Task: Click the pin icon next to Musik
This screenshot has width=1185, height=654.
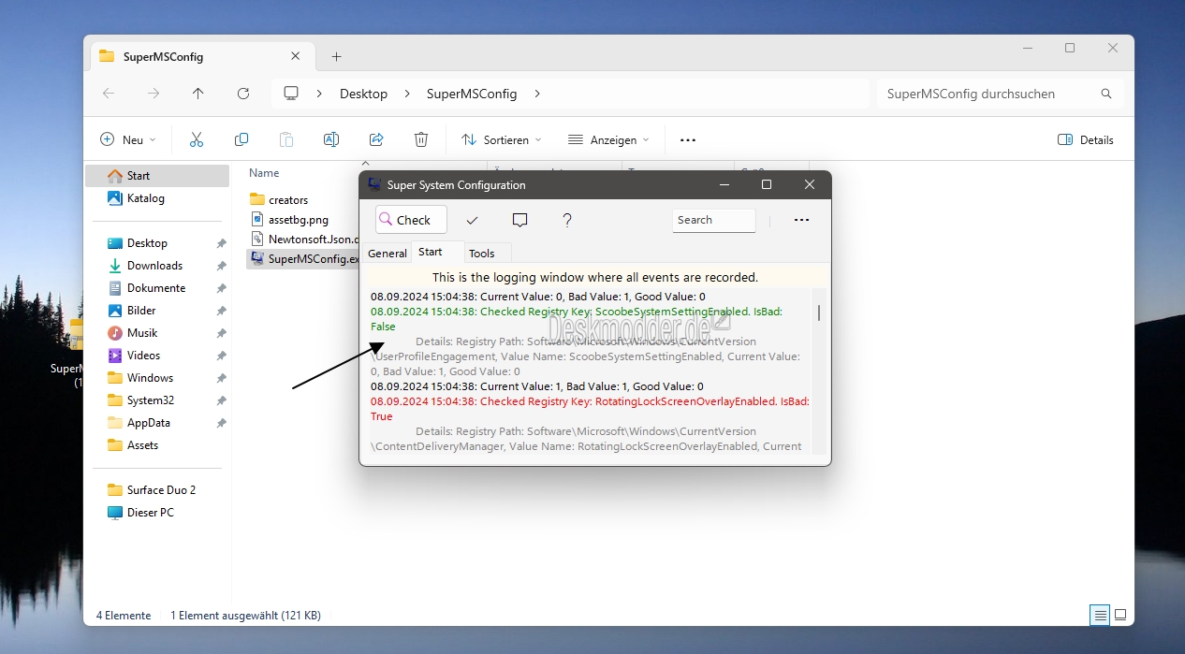Action: pyautogui.click(x=221, y=333)
